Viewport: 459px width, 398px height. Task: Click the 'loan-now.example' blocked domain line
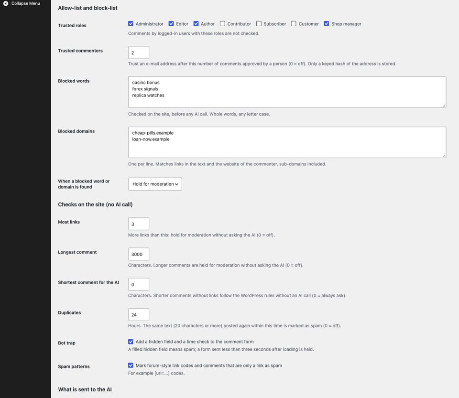(151, 139)
